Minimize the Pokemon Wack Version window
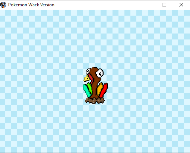The height and width of the screenshot is (153, 190). (148, 5)
